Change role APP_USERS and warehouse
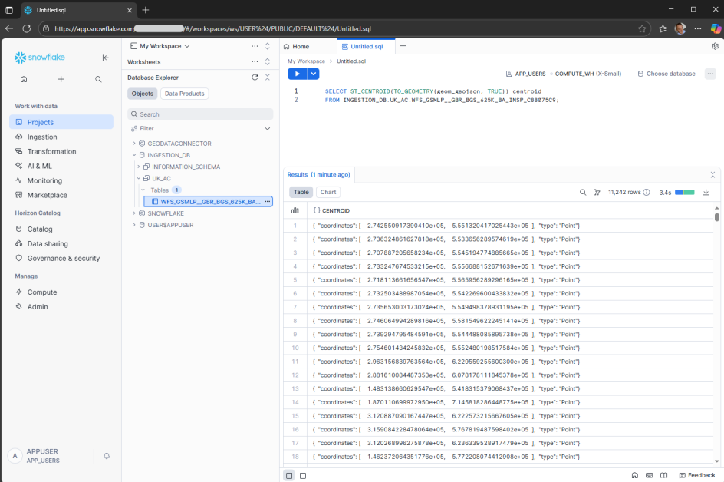The height and width of the screenshot is (482, 724). click(x=563, y=74)
